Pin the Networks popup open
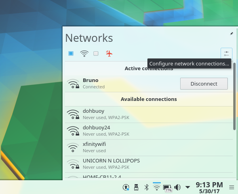Screen dimensions: 238x194 232,34
